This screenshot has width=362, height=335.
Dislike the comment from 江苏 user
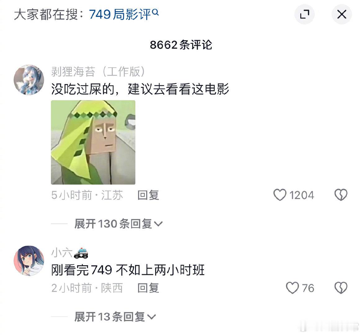[x=341, y=195]
